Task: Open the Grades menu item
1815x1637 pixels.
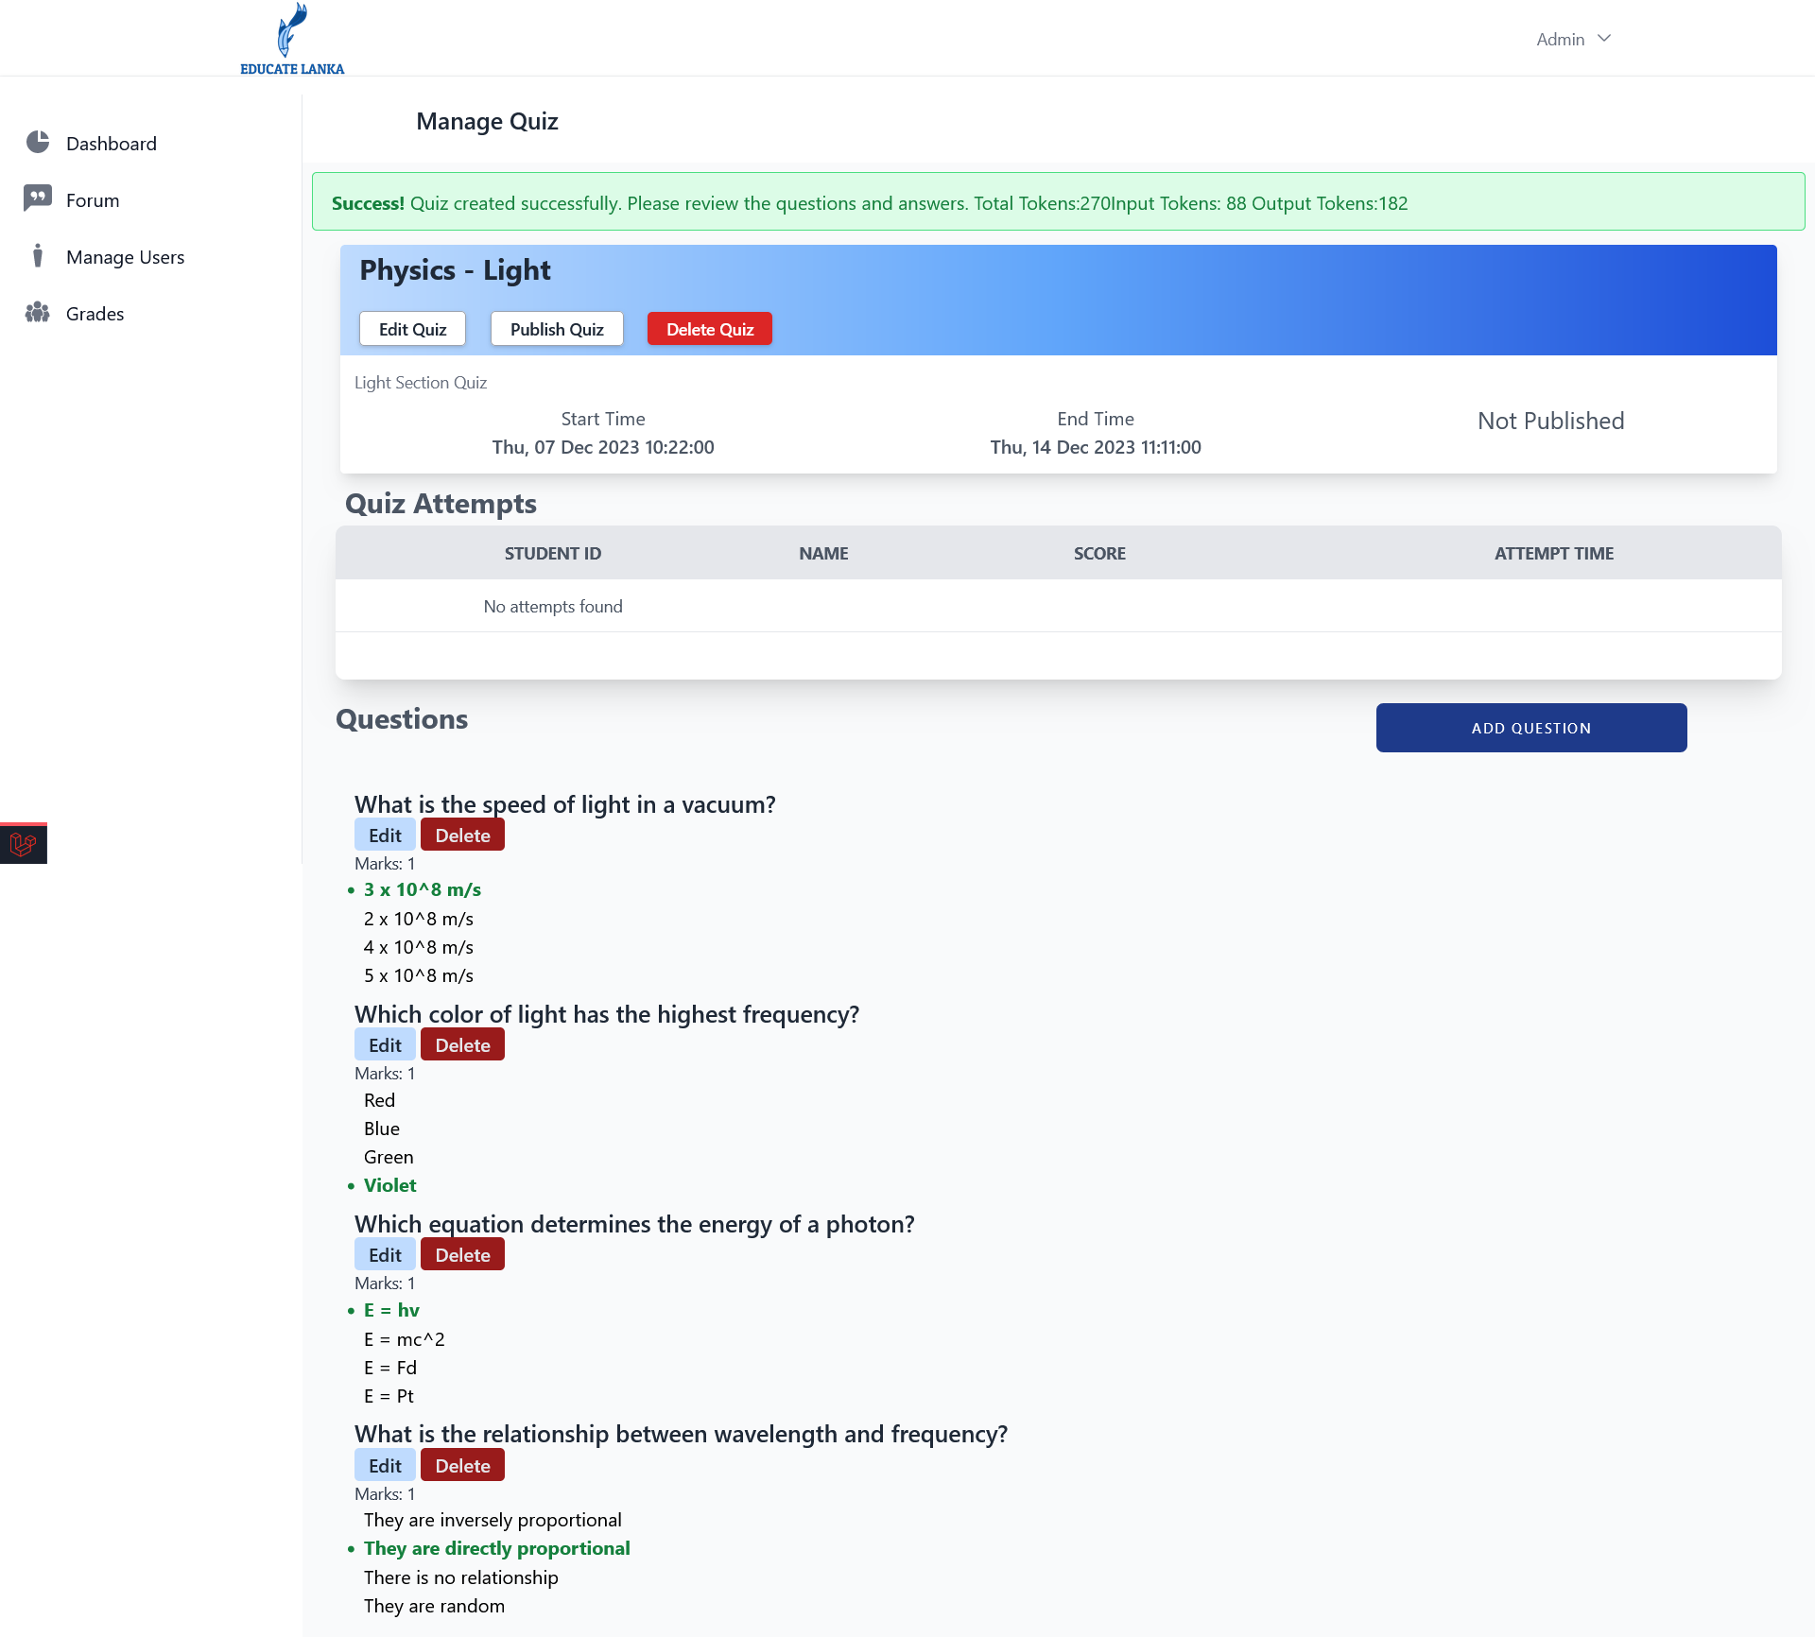Action: click(95, 314)
